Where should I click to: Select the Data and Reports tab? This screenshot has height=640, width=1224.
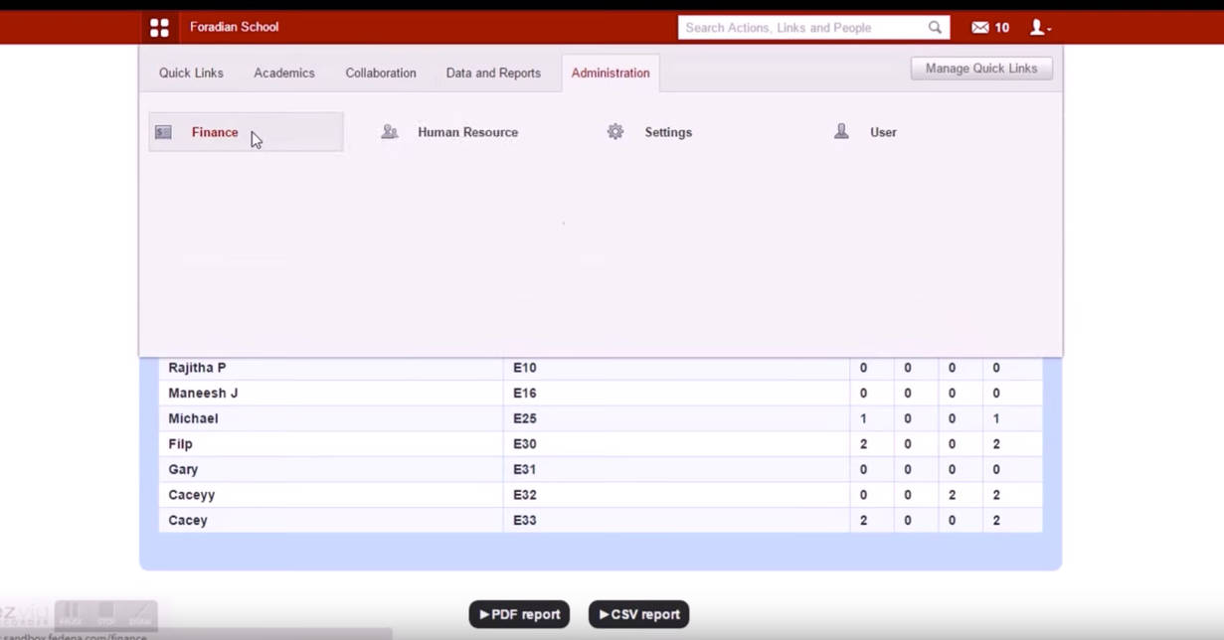point(493,73)
